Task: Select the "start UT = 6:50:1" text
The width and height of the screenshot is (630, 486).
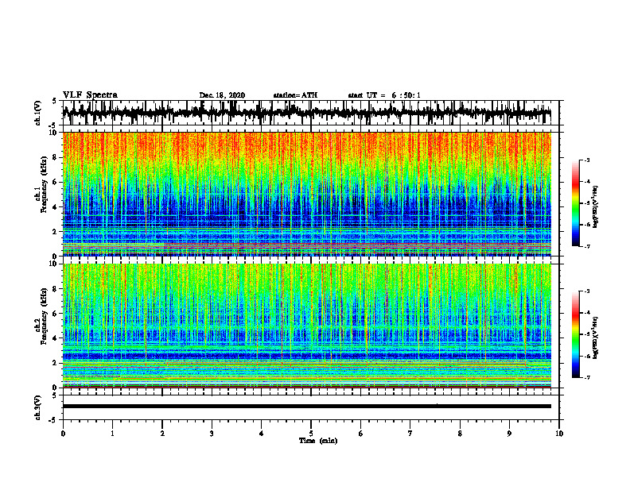Action: (384, 95)
